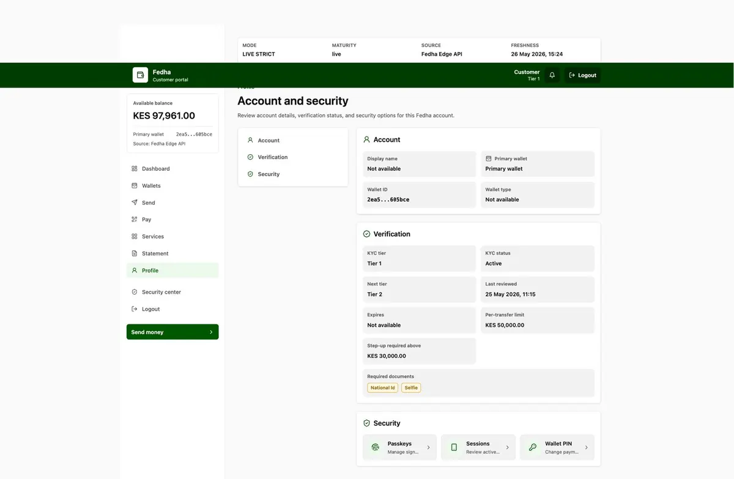
Task: Open Wallets in sidebar menu
Action: point(172,185)
